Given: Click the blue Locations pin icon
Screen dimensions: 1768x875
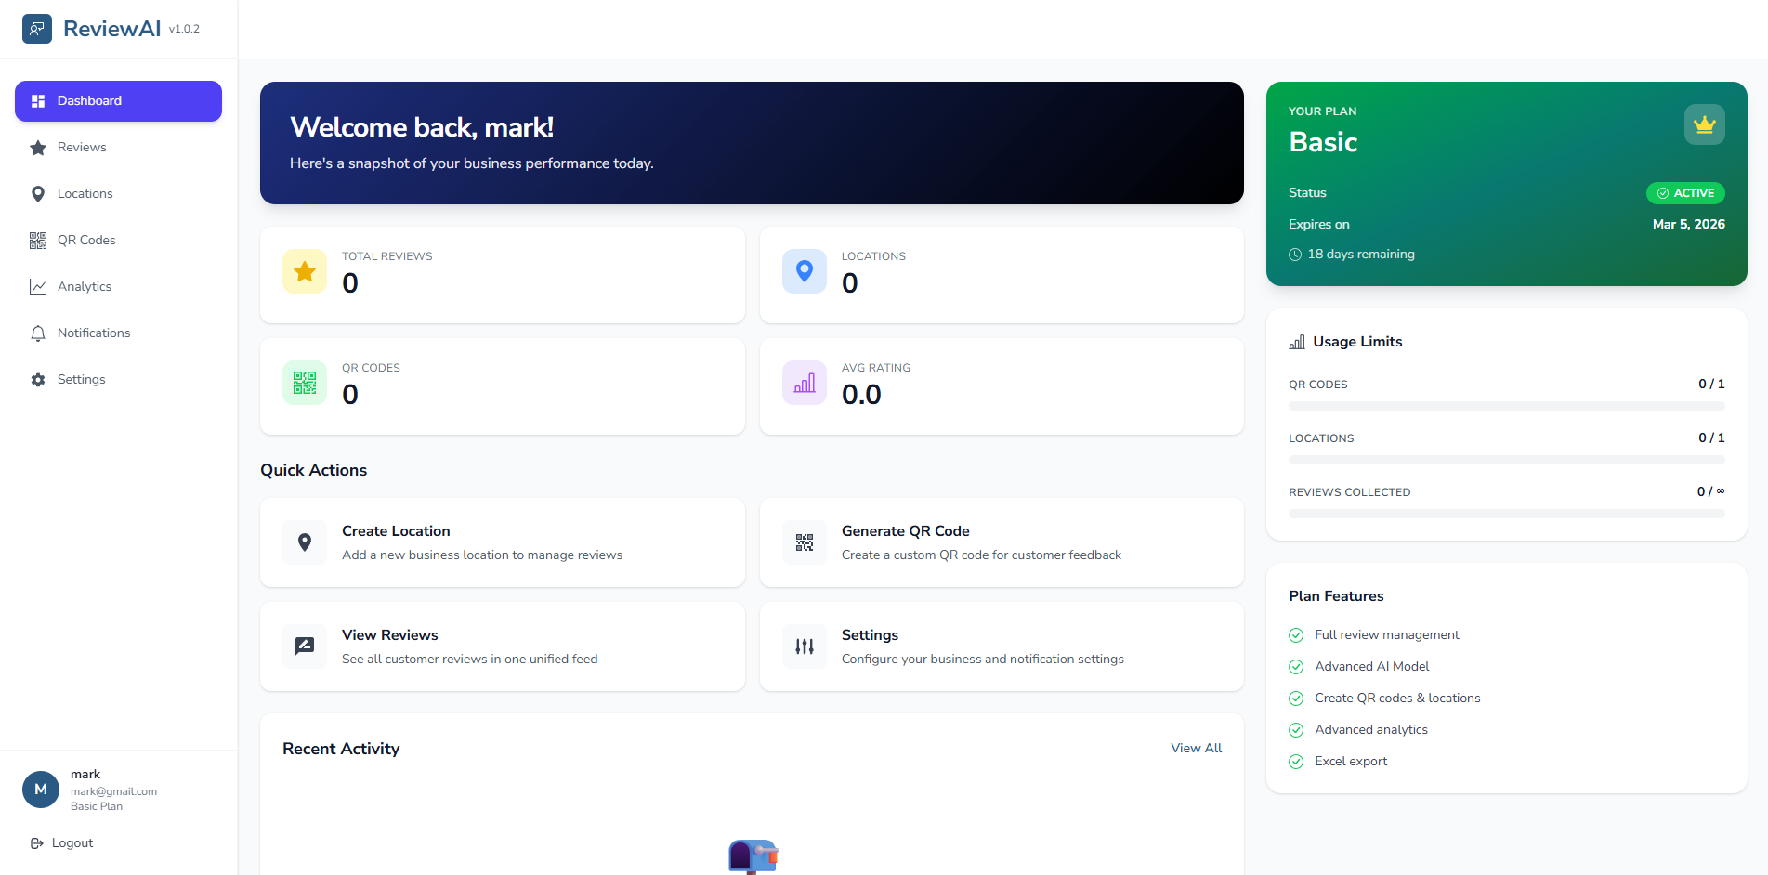Looking at the screenshot, I should (805, 271).
